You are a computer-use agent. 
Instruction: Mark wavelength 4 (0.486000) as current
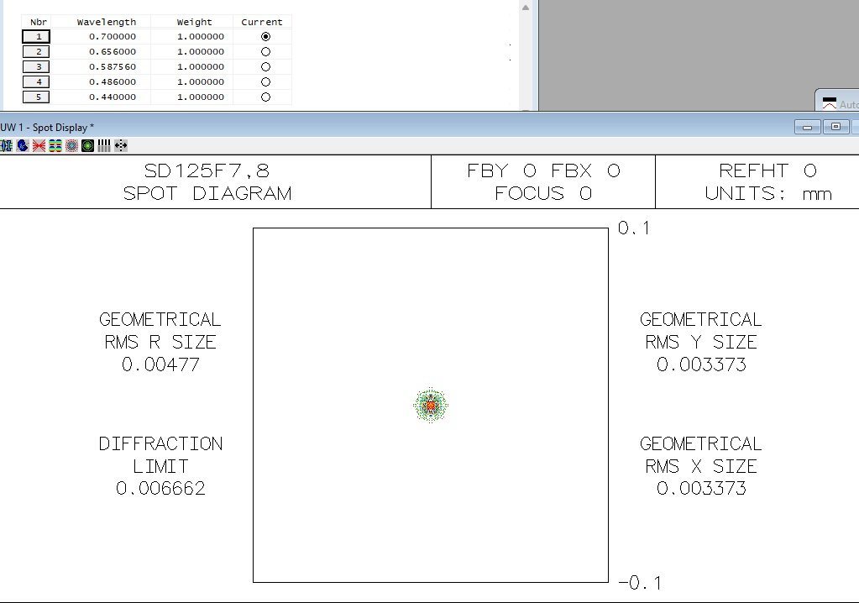265,82
